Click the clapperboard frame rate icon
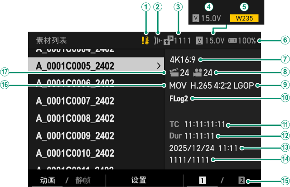This screenshot has width=290, height=187. click(x=174, y=72)
